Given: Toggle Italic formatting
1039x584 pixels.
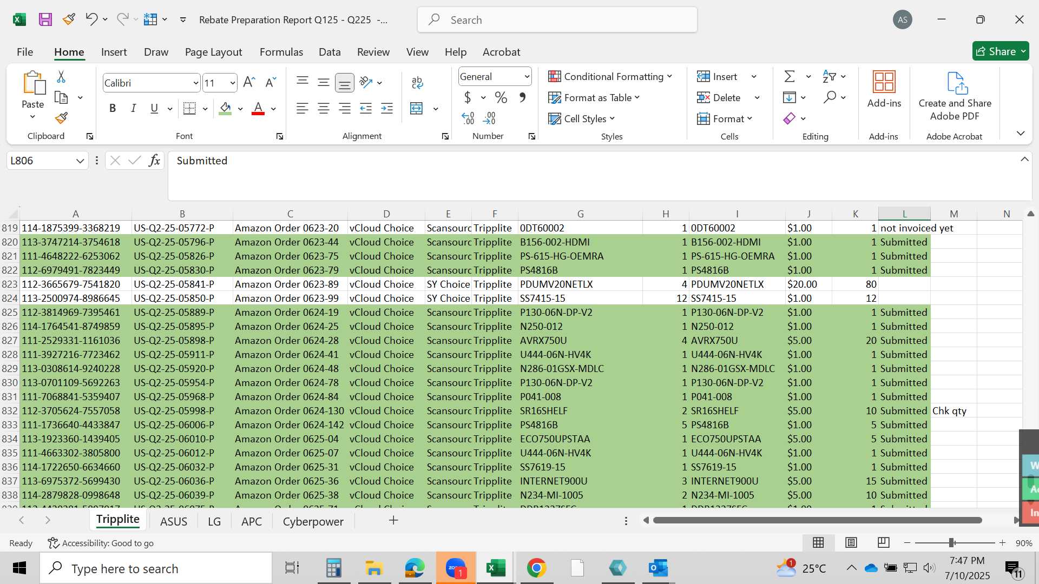Looking at the screenshot, I should pyautogui.click(x=133, y=109).
